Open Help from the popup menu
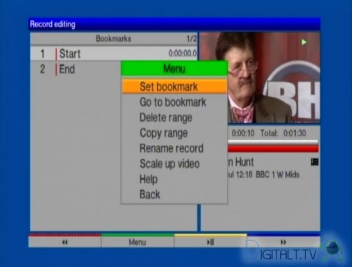Viewport: 352px width, 267px height. pos(148,179)
